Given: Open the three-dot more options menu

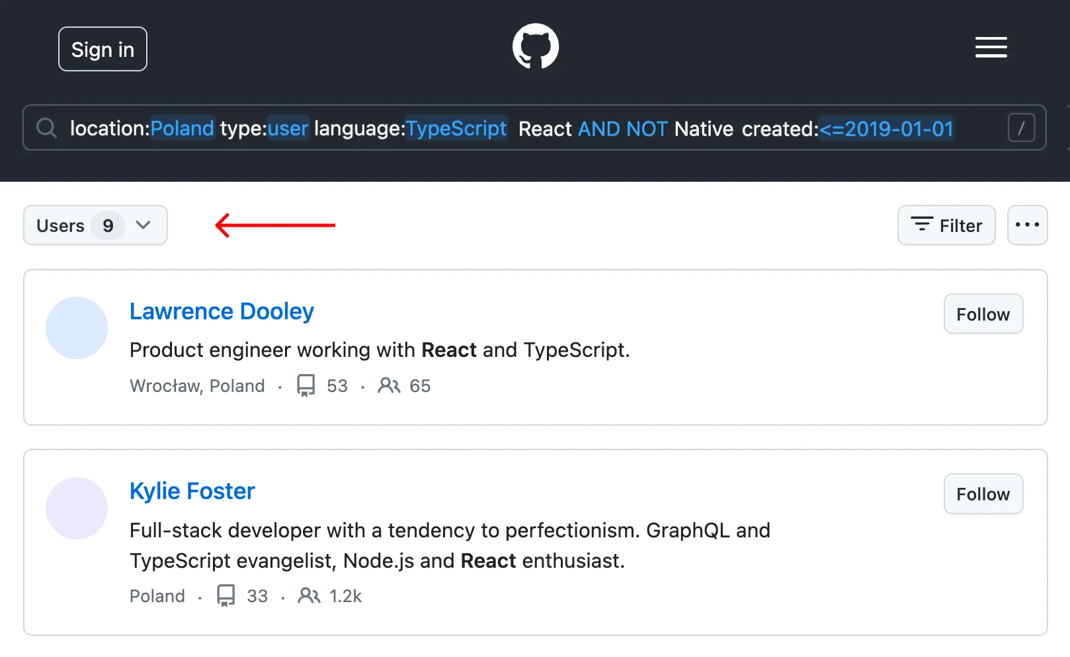Looking at the screenshot, I should tap(1027, 225).
